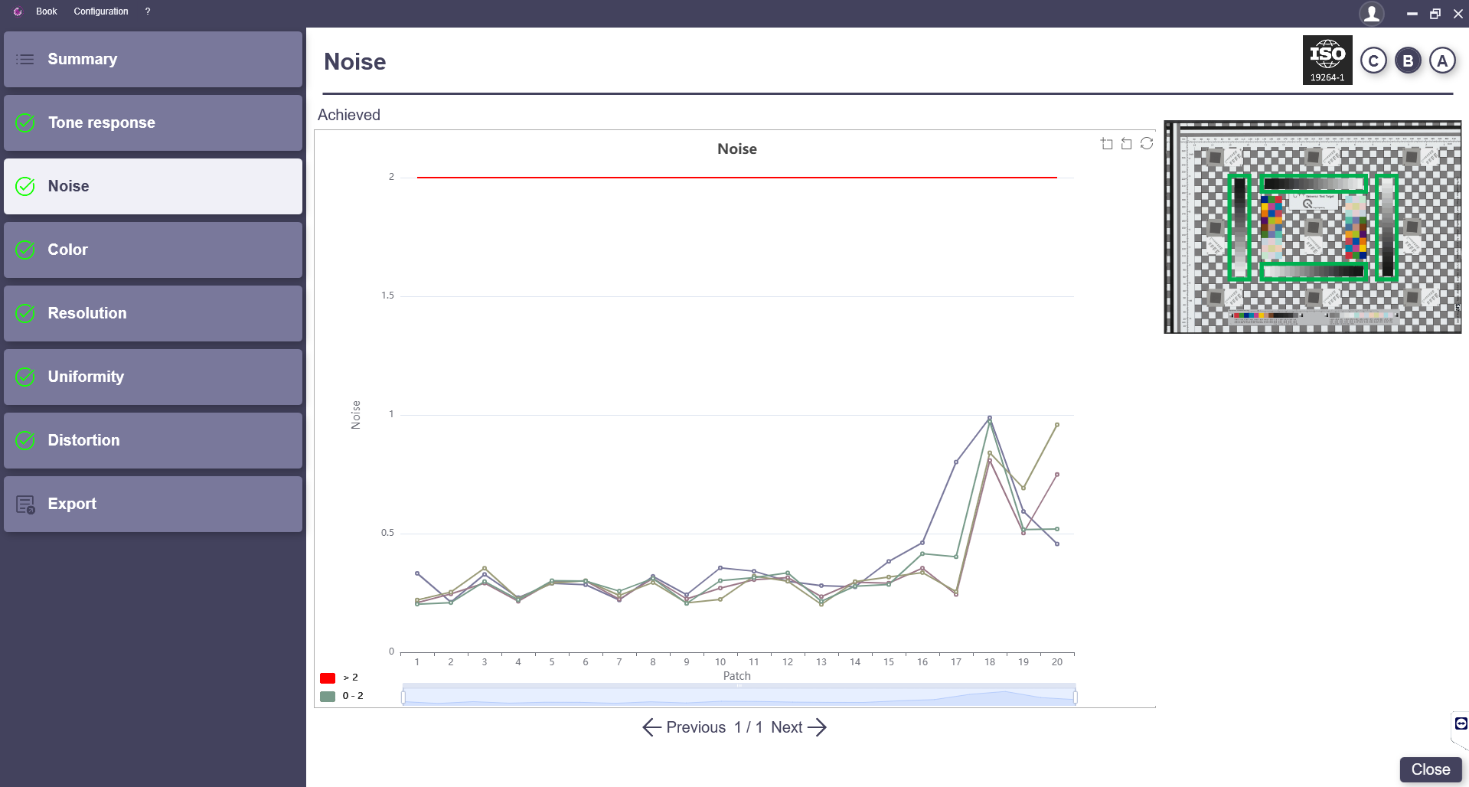Go to Next page

798,727
